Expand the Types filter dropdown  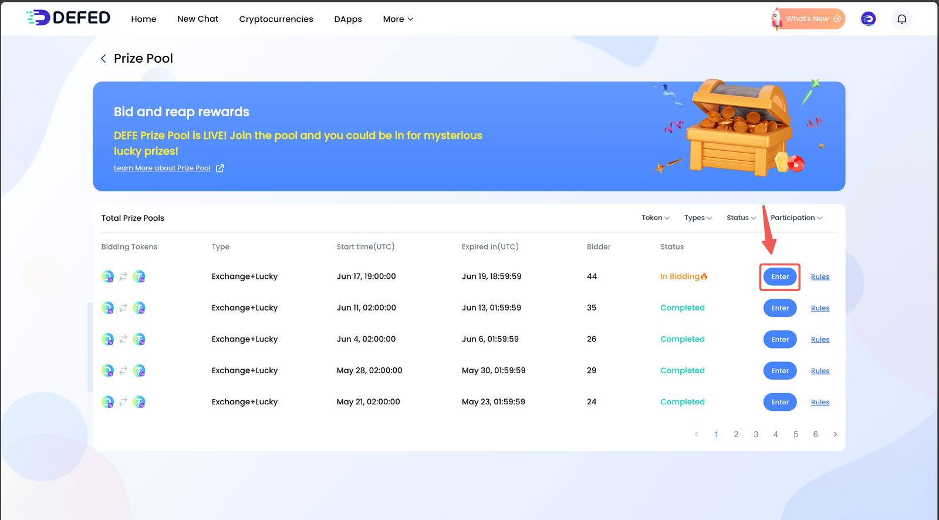pos(698,218)
